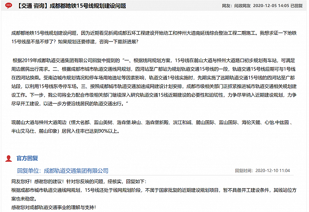Click the first body line starting 成都都地铁15号线规划建设问题，因为

154,33
